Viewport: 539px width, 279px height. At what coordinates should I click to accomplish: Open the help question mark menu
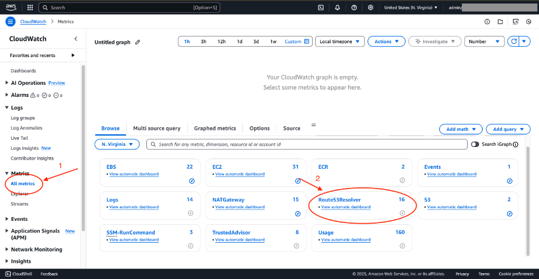point(354,7)
